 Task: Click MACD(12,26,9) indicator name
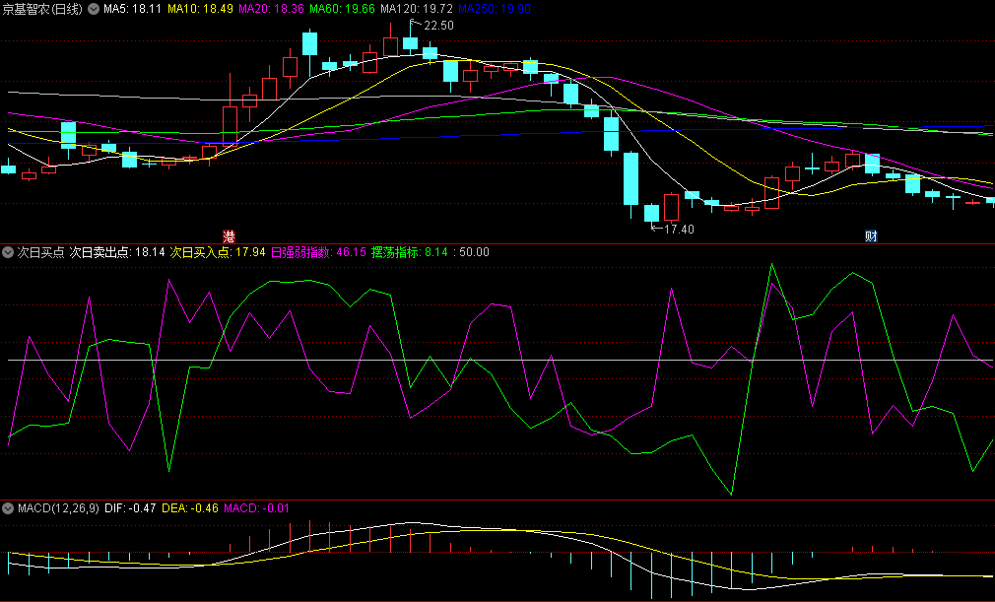pyautogui.click(x=58, y=508)
